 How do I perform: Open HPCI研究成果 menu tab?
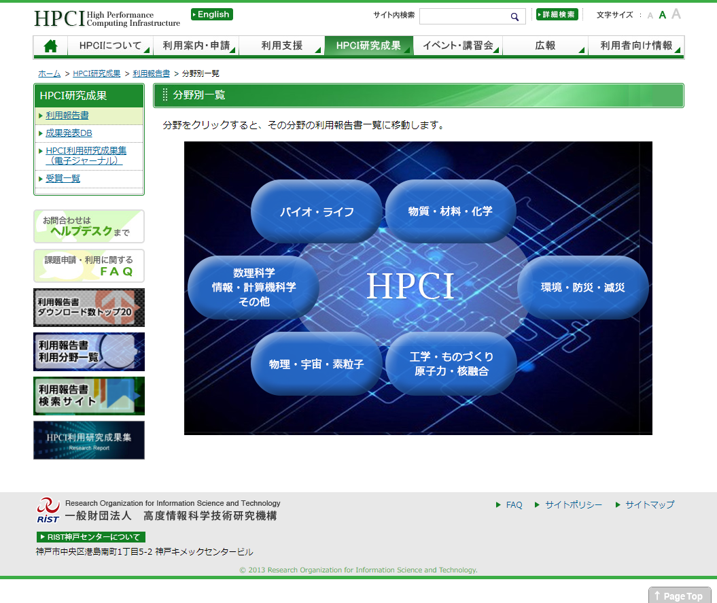[x=368, y=46]
